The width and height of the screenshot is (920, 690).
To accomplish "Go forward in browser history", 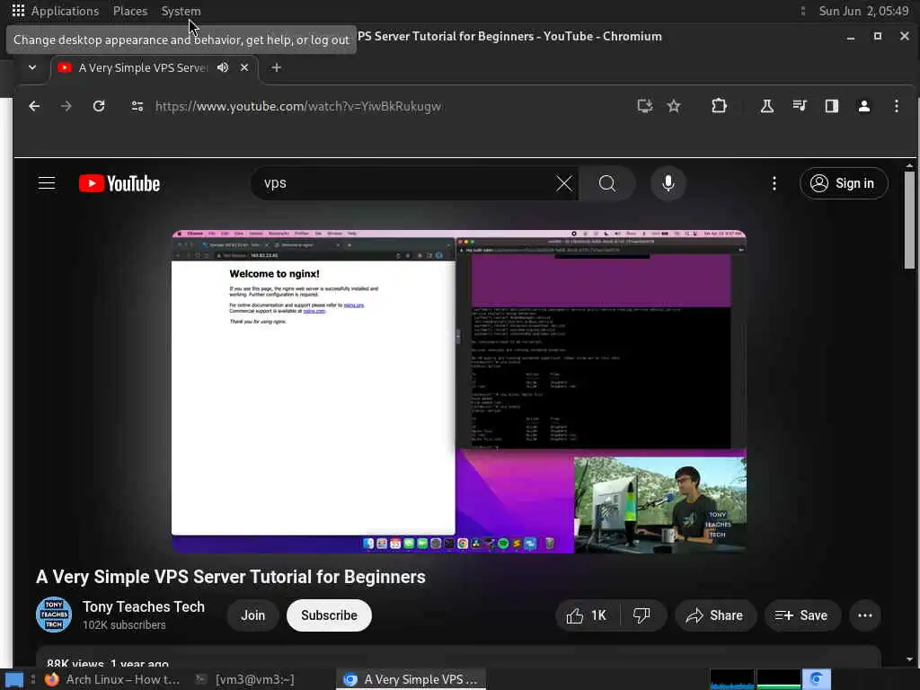I will pos(66,106).
